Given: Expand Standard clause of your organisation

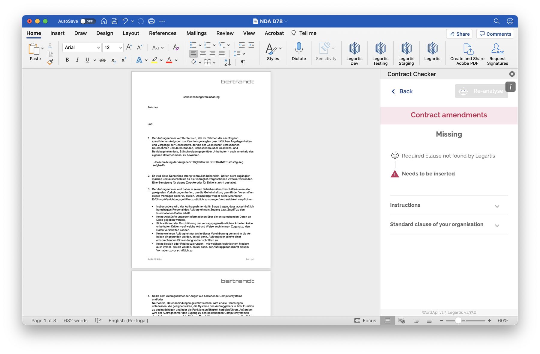Looking at the screenshot, I should tap(449, 225).
